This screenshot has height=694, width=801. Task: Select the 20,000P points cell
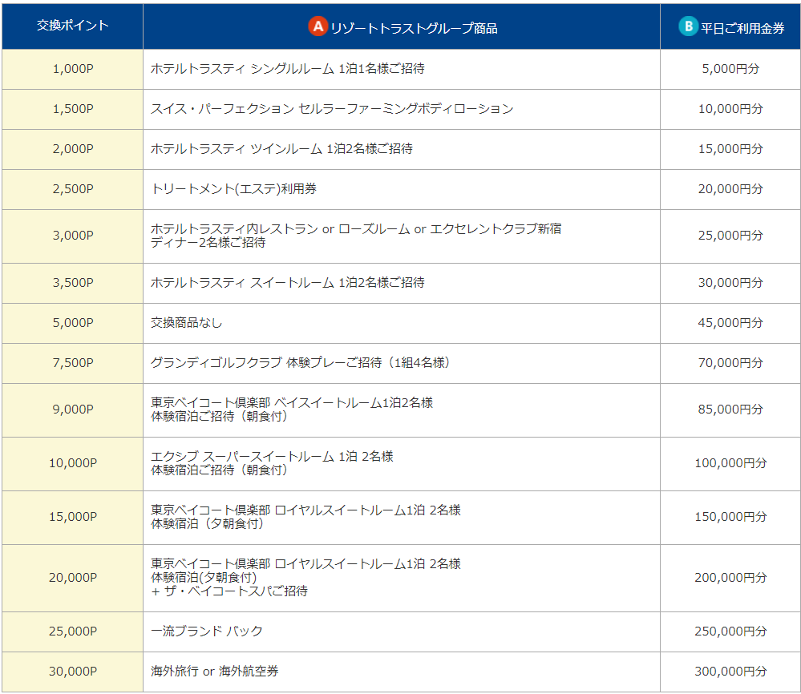tap(72, 578)
